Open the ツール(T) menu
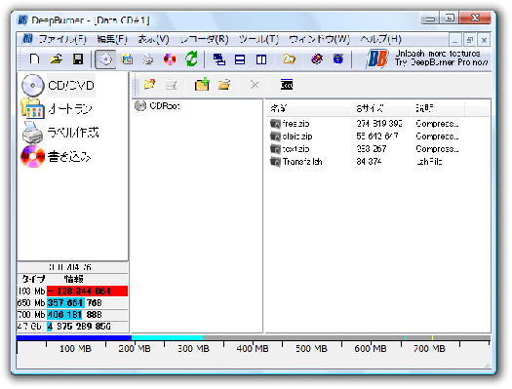The image size is (512, 389). coord(258,40)
